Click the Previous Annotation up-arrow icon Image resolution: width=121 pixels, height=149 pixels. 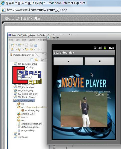click(x=19, y=49)
